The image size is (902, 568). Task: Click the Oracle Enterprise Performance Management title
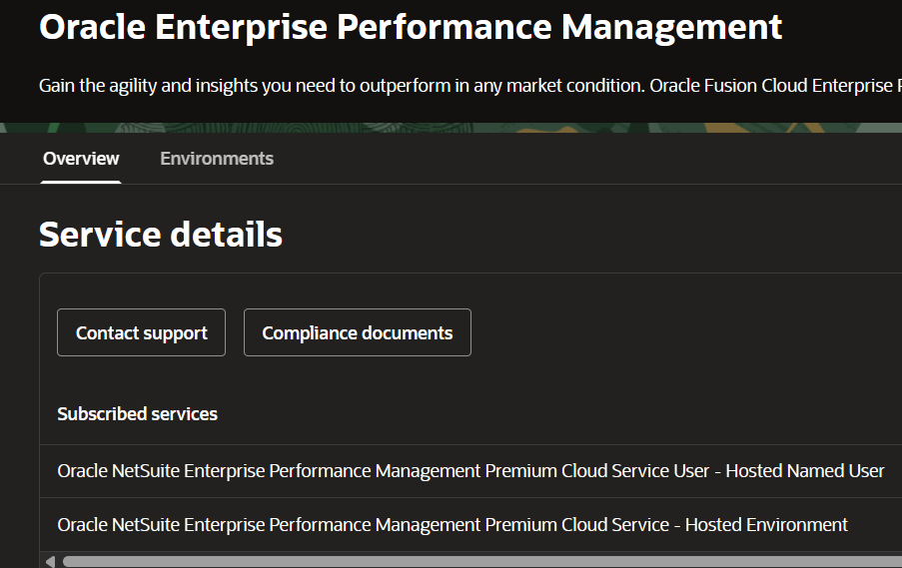pyautogui.click(x=411, y=27)
